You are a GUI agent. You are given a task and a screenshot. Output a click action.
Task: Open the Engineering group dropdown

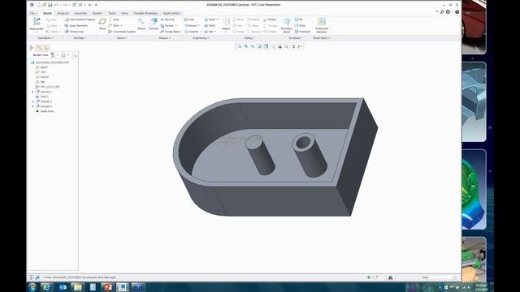pyautogui.click(x=201, y=38)
